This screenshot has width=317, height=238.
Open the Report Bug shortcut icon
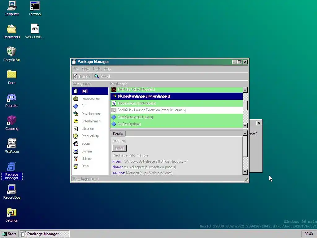pos(11,192)
